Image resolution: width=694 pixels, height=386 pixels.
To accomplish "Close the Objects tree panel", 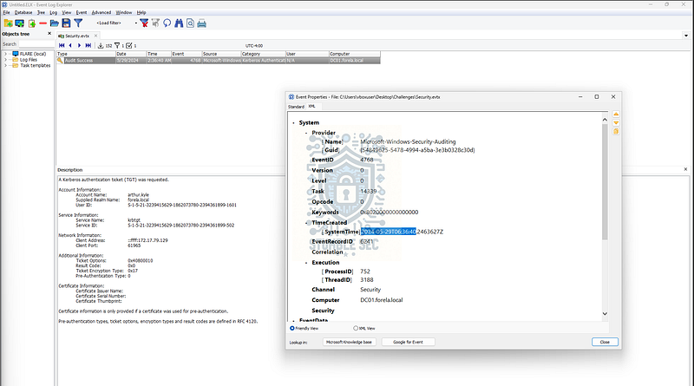I will pyautogui.click(x=49, y=34).
